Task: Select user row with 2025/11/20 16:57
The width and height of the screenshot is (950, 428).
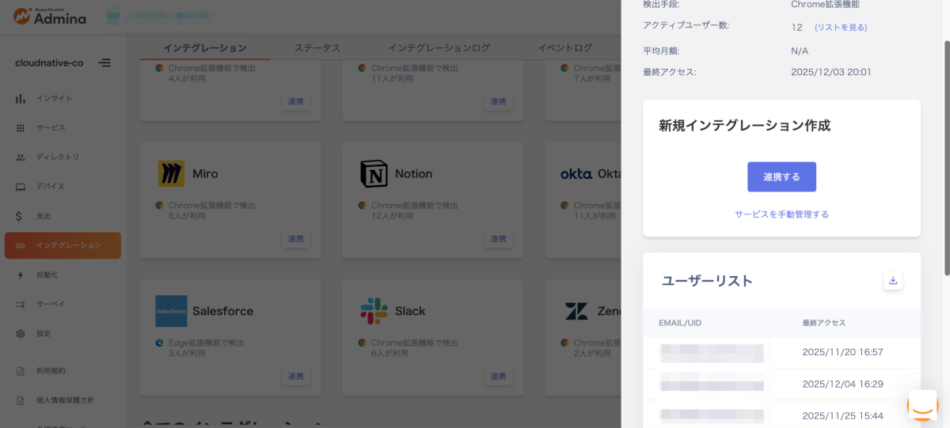Action: coord(781,352)
